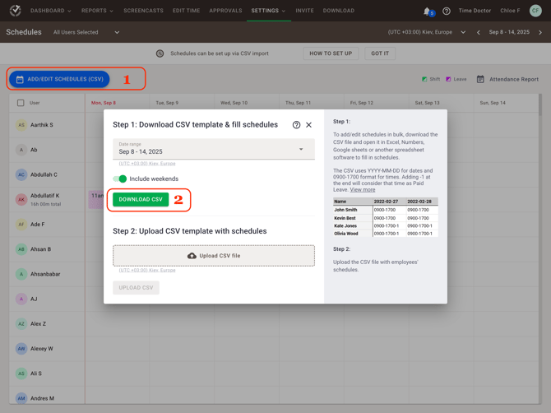
Task: Click the How To Set Up button
Action: 331,53
